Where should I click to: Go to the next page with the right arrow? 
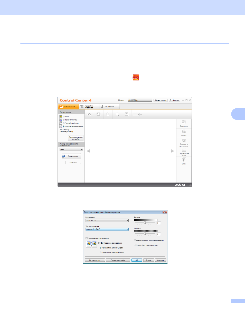click(172, 151)
